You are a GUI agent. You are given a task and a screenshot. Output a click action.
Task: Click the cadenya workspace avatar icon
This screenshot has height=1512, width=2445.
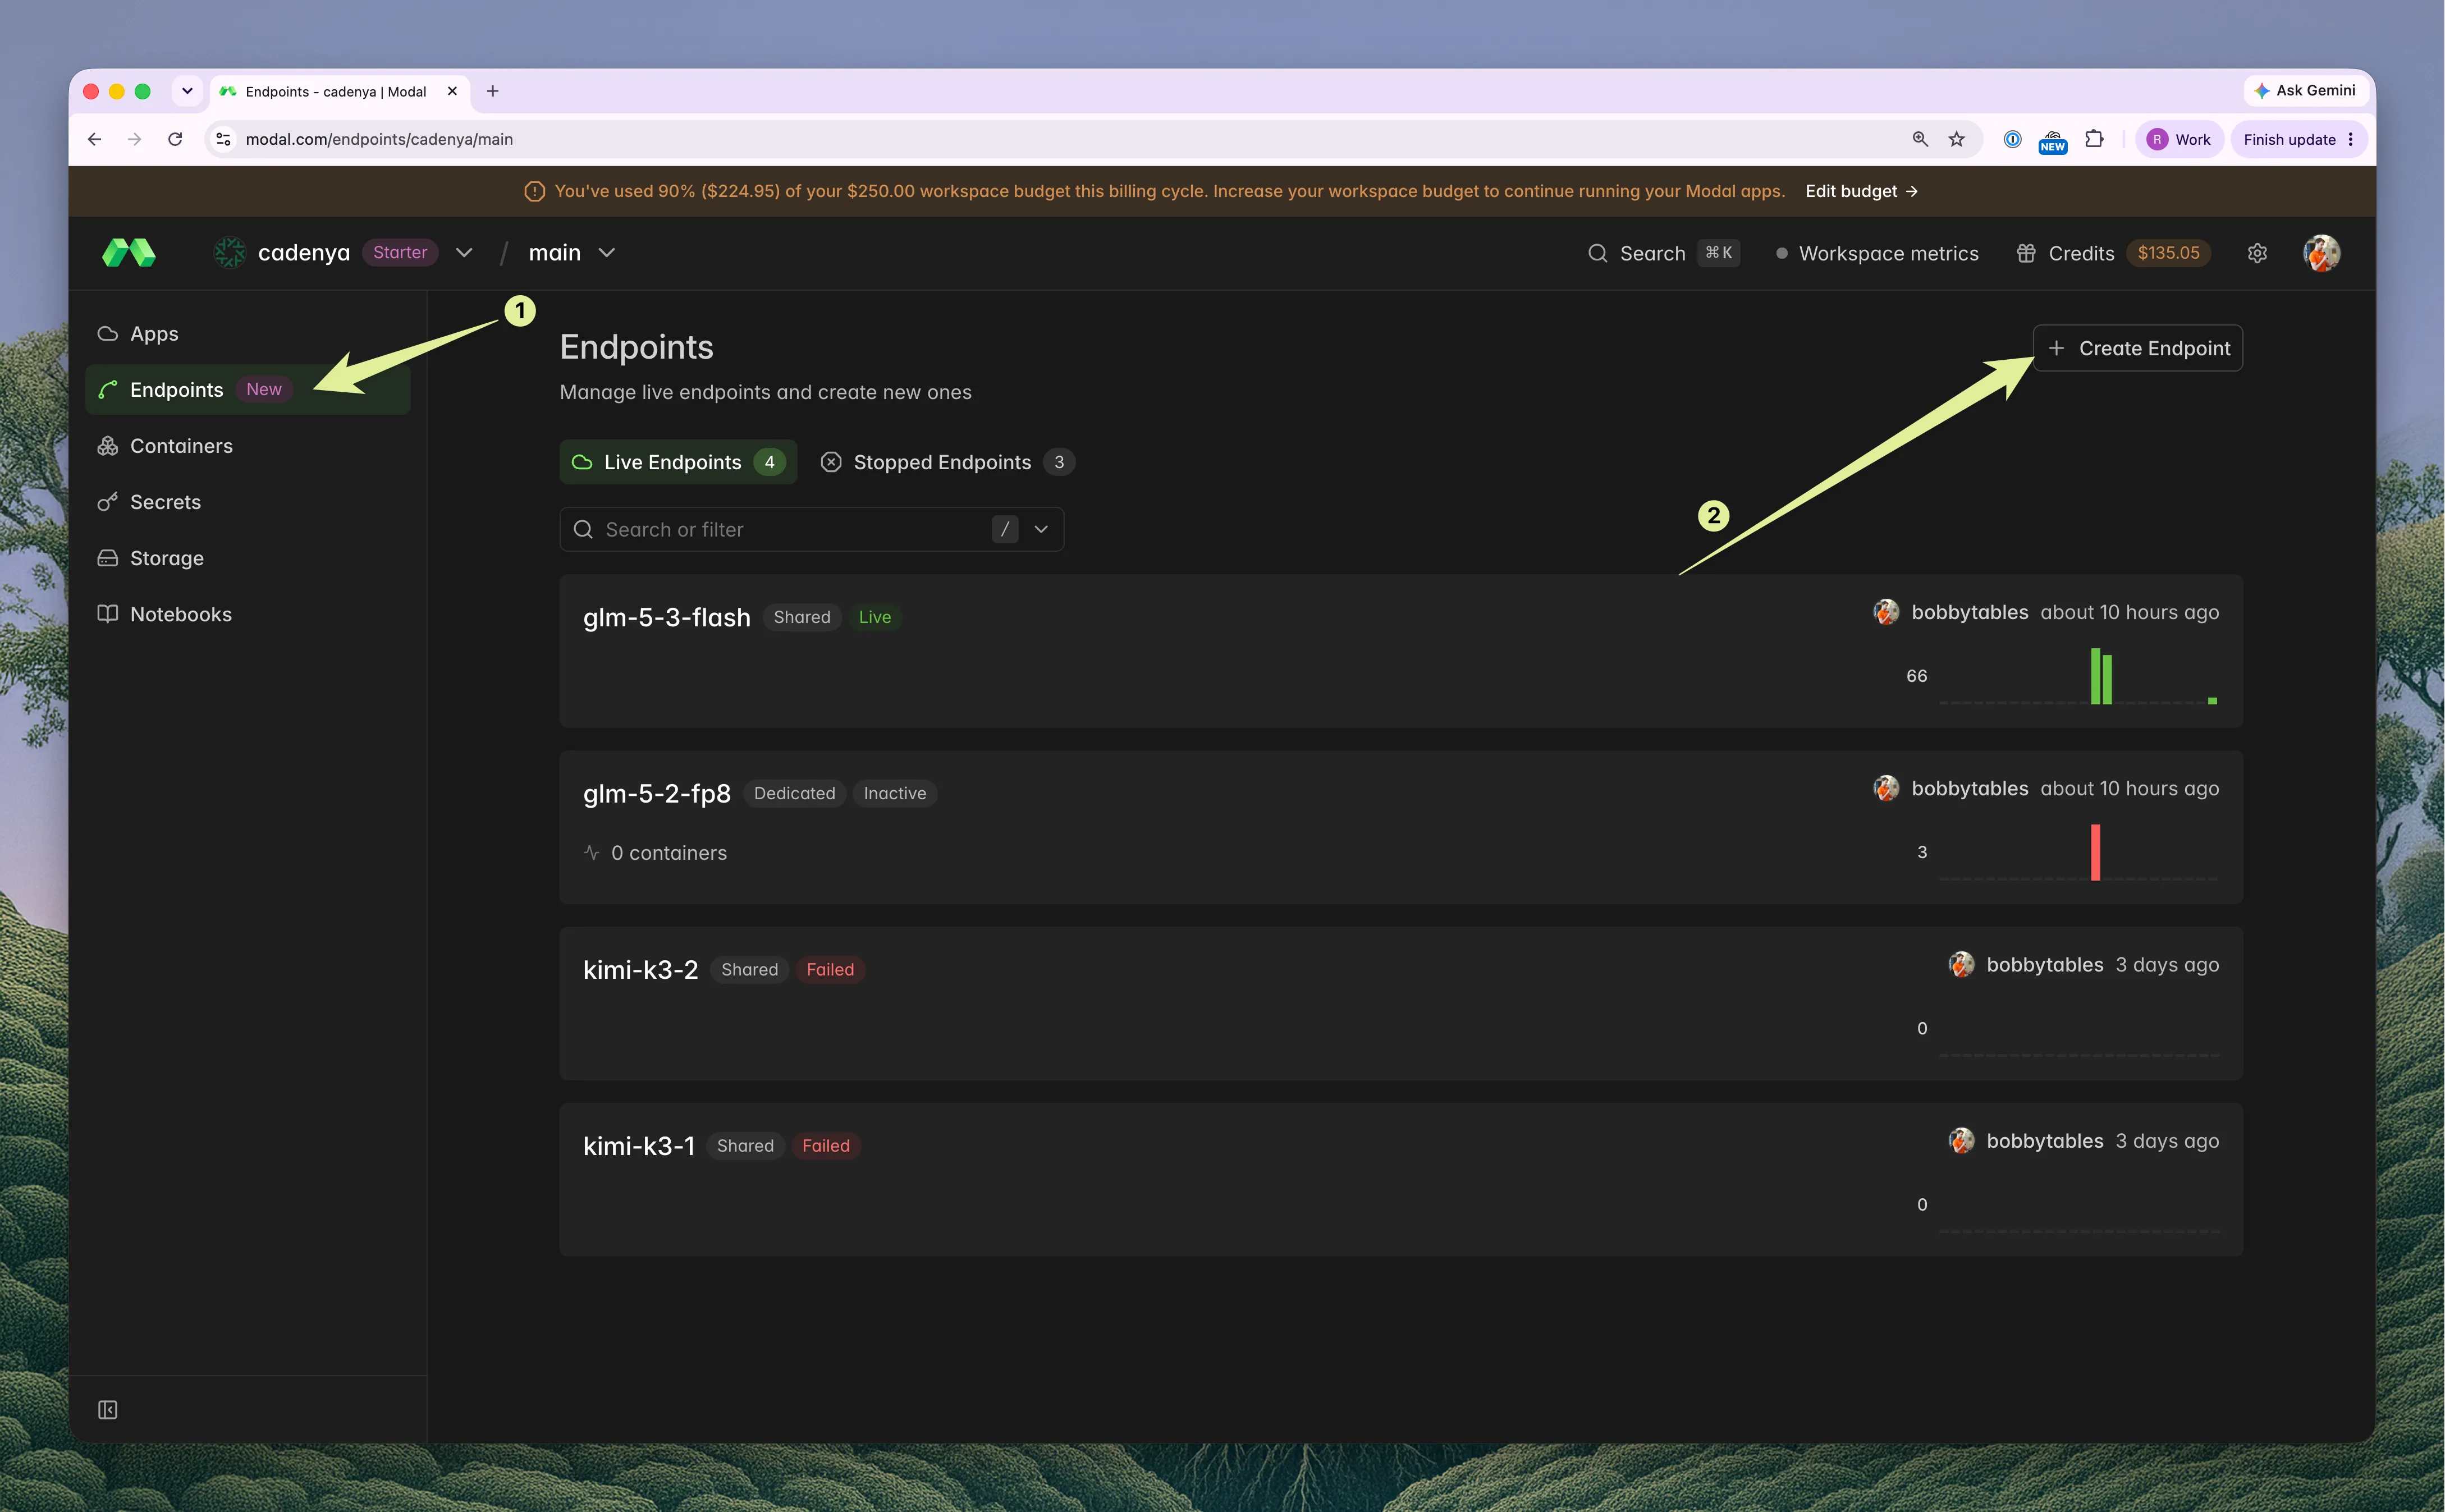point(230,253)
